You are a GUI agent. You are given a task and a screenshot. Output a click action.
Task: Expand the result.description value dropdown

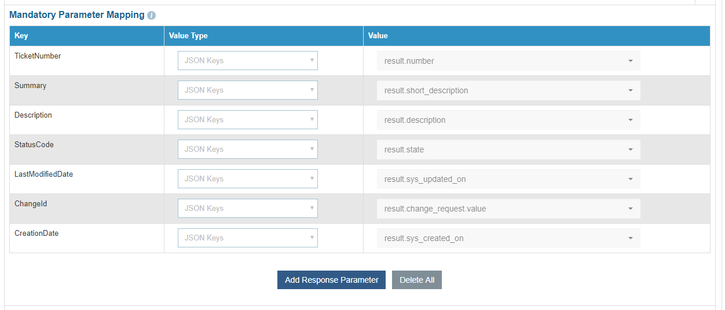(x=508, y=120)
